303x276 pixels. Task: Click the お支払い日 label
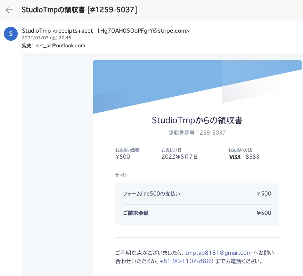pos(171,150)
